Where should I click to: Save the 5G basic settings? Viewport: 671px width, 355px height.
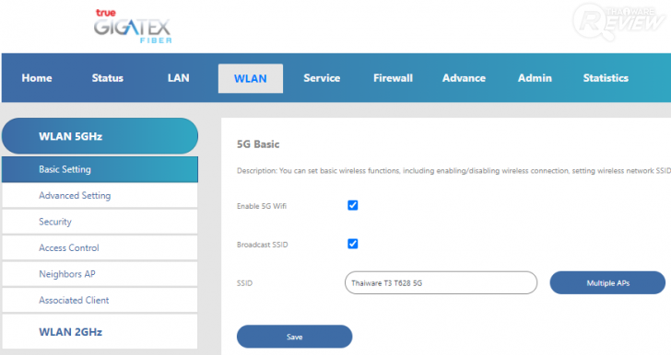294,337
